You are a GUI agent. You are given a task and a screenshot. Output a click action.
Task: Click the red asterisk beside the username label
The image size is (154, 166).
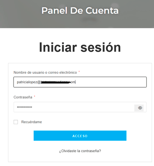(79, 71)
